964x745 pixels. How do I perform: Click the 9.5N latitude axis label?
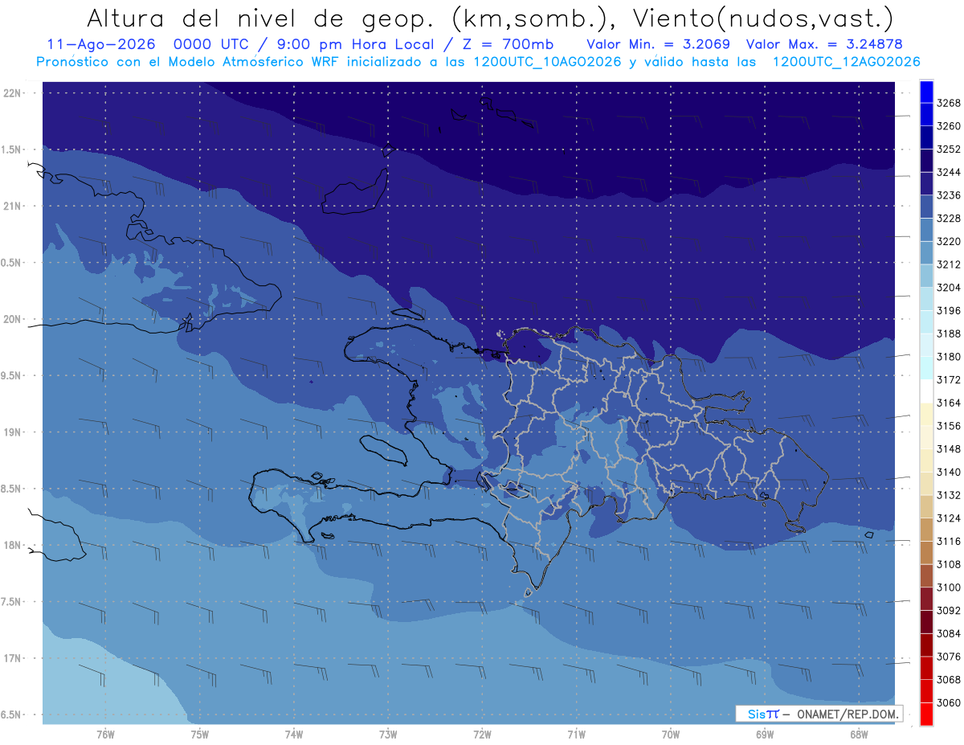pos(11,375)
